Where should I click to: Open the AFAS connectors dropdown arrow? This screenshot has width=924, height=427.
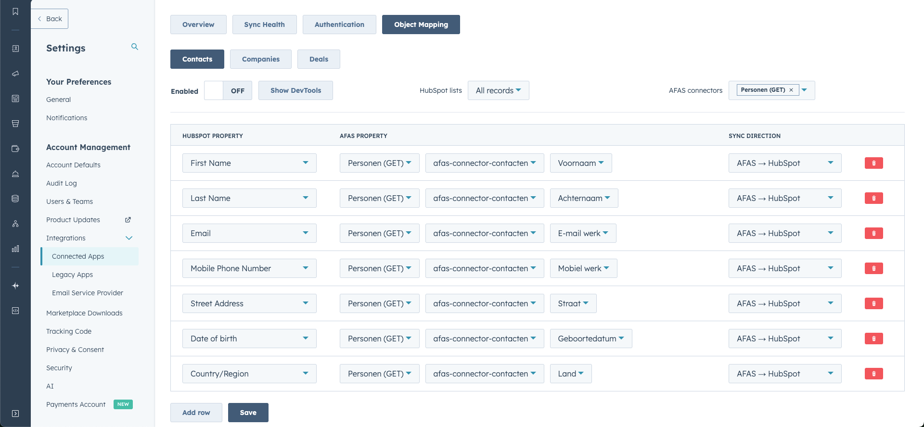click(x=804, y=90)
